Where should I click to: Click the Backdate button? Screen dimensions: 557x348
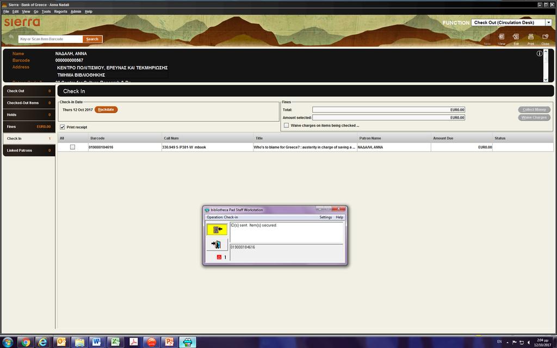tap(106, 109)
